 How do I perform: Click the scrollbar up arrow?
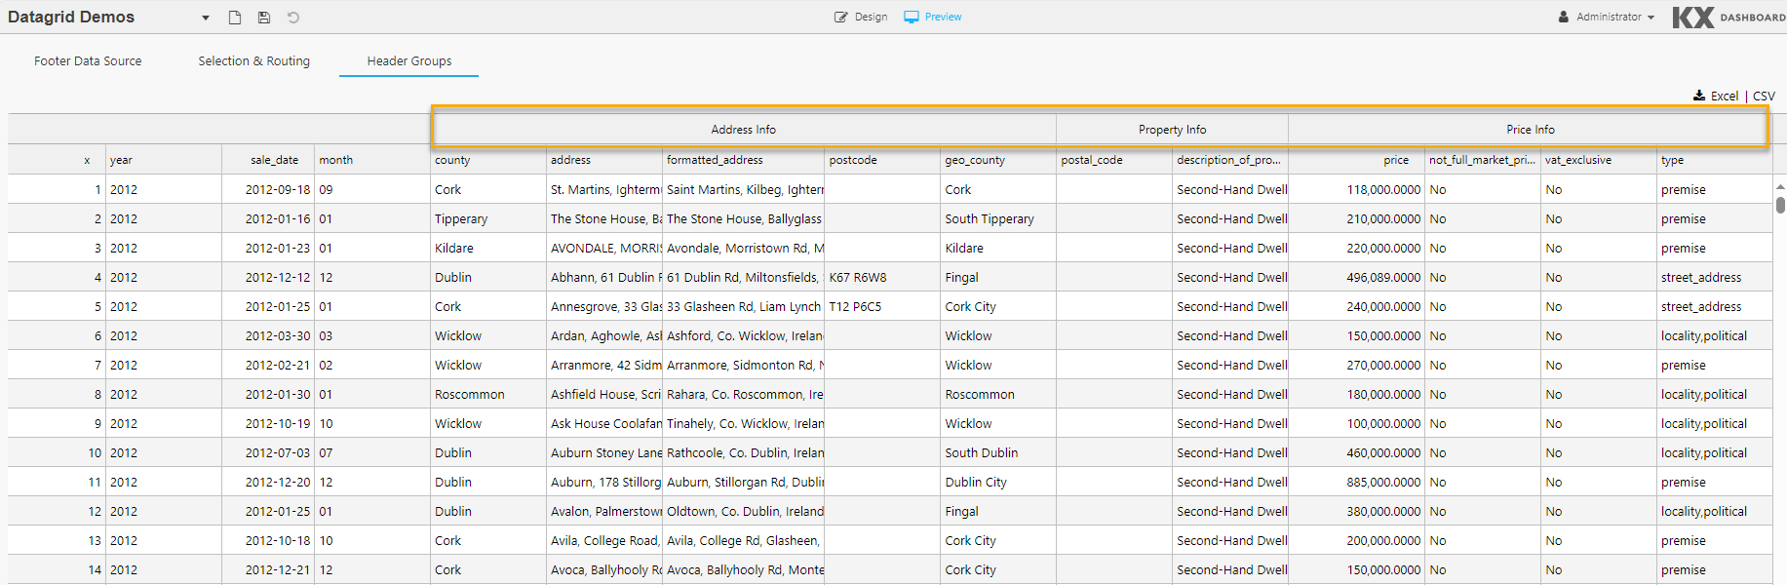point(1780,186)
